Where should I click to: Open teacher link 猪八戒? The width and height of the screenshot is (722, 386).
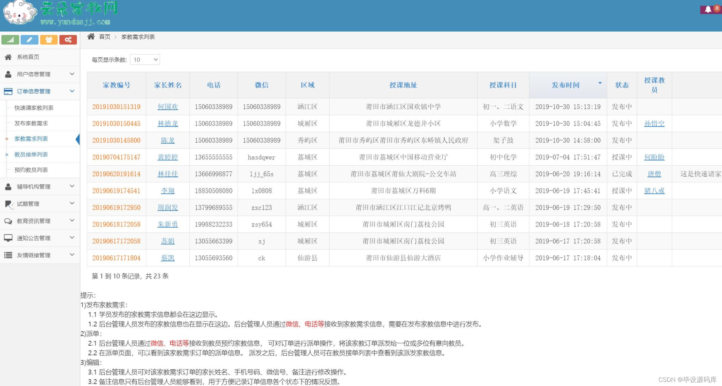click(x=654, y=191)
